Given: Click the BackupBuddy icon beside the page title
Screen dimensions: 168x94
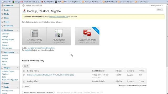Looking at the screenshot, I should [x=24, y=11].
